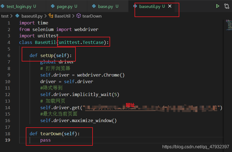Click the comment '# 打开浏览器'
This screenshot has height=152, width=232.
tap(55, 68)
